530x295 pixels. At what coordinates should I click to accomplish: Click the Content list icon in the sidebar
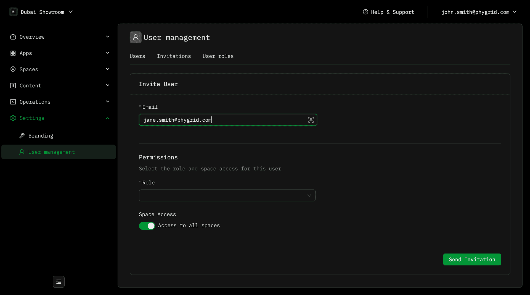13,86
